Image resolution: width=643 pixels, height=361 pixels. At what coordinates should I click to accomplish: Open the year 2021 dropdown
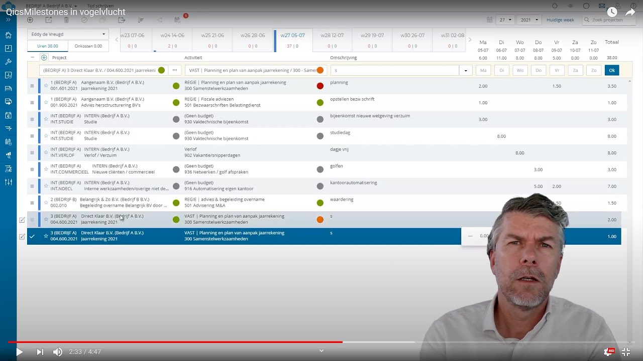(529, 20)
